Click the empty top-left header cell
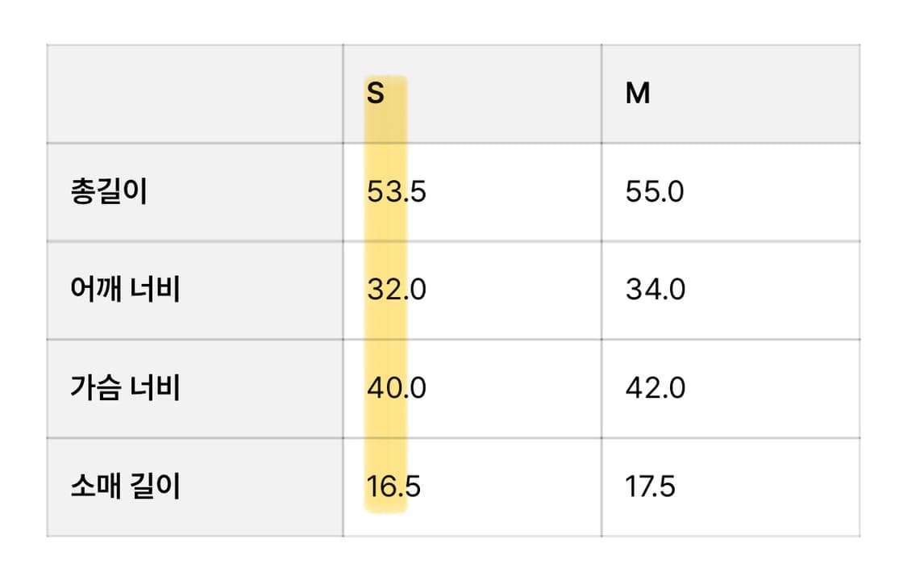907x585 pixels. point(195,94)
